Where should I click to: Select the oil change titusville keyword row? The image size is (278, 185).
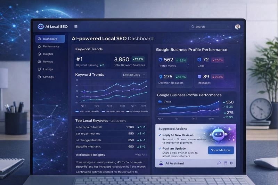point(111,140)
